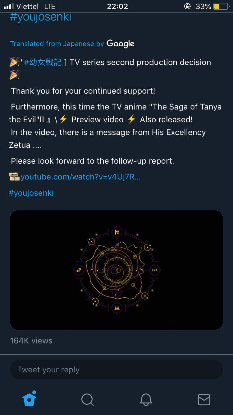Screen dimensions: 233x415
Task: Tap the cellular signal bars icon
Action: coord(9,7)
